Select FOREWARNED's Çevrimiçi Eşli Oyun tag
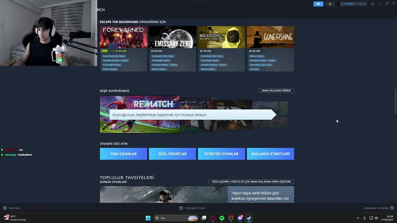 [114, 56]
